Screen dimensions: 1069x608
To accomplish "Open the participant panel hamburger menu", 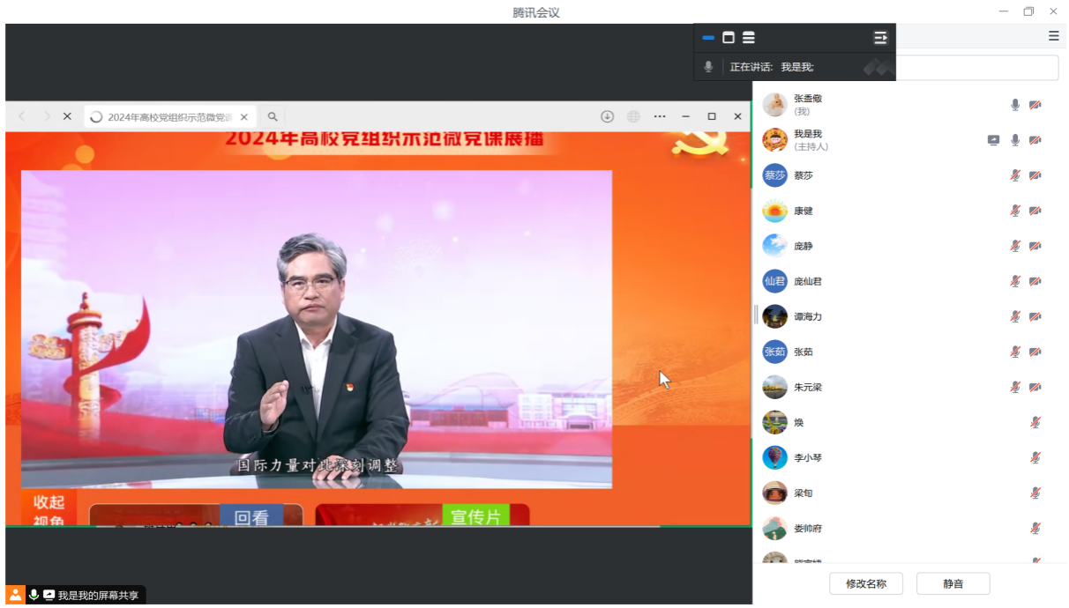I will (1054, 36).
